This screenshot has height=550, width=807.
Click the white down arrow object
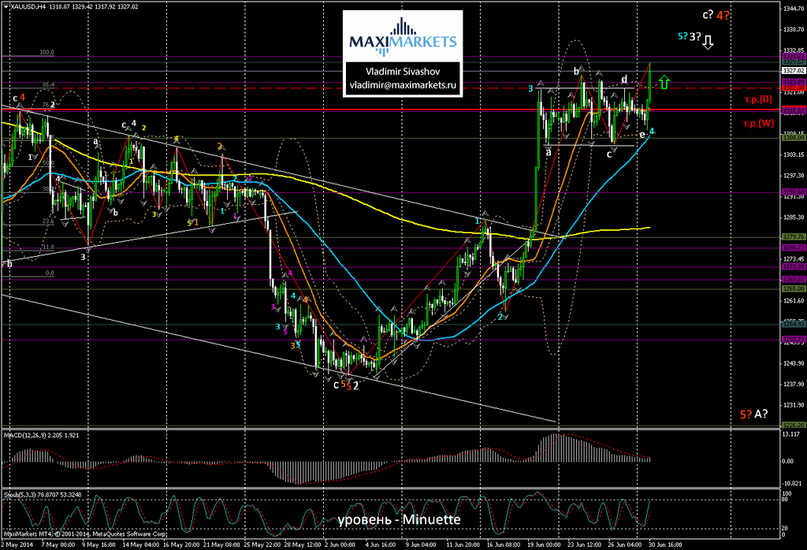point(708,43)
